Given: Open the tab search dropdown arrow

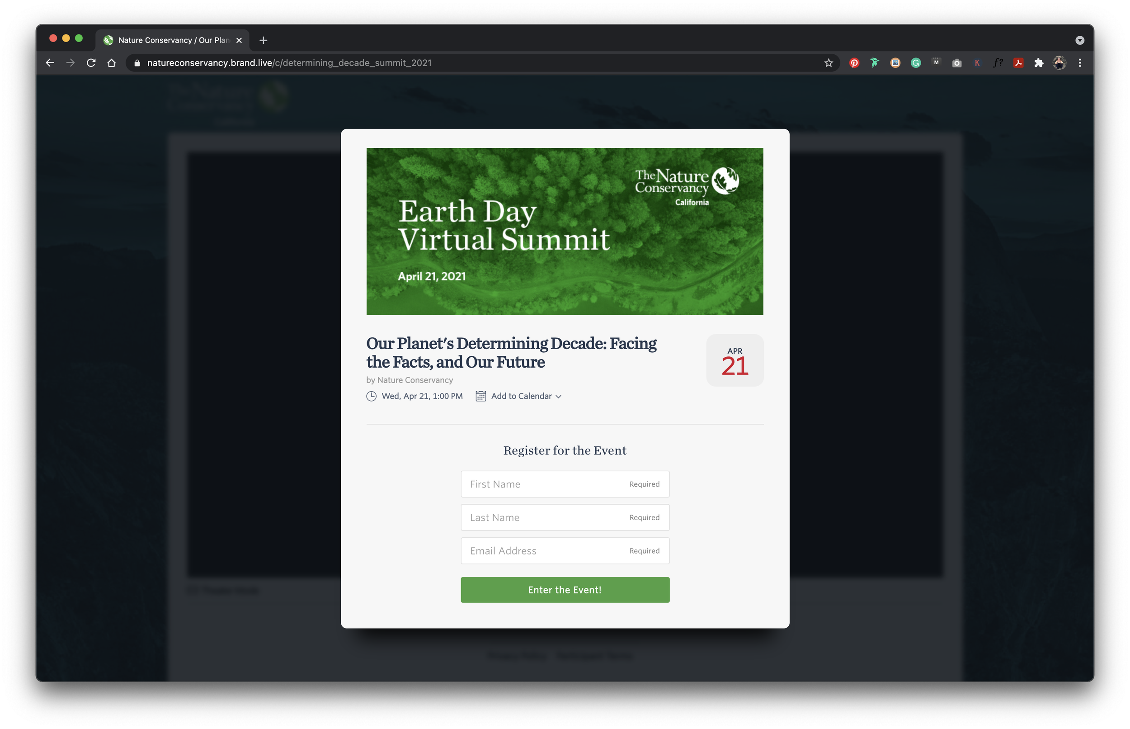Looking at the screenshot, I should tap(1080, 40).
